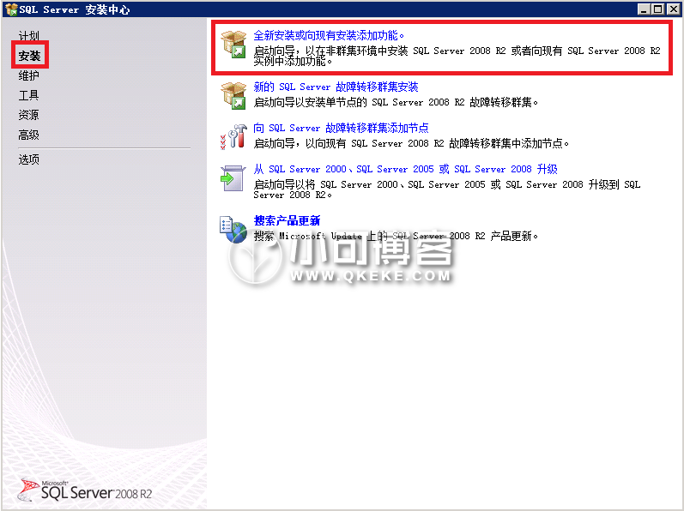Launch 全新安装或向现有安装添加功能 link

coord(329,35)
